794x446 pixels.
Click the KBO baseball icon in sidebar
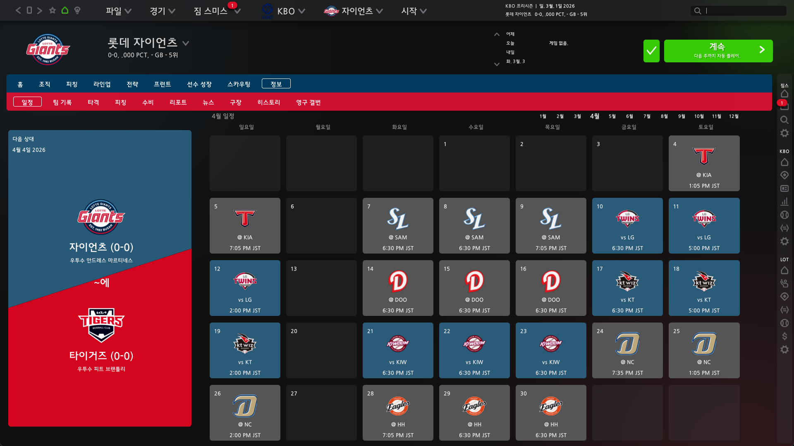pyautogui.click(x=784, y=215)
